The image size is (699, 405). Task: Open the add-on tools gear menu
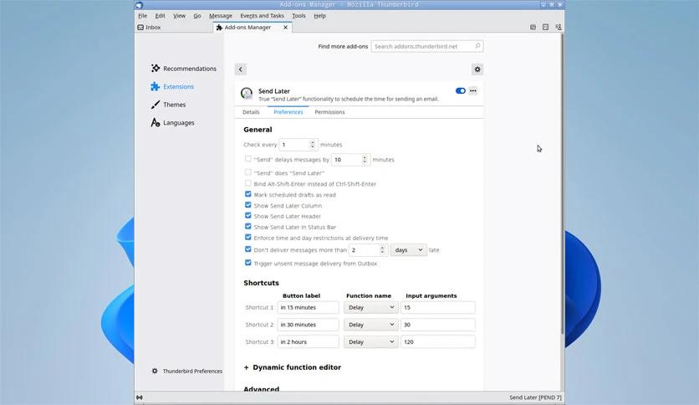click(x=477, y=69)
